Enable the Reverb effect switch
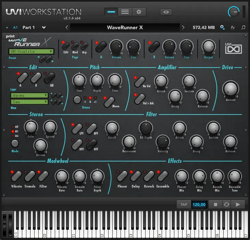Image resolution: width=250 pixels, height=240 pixels. tap(149, 176)
